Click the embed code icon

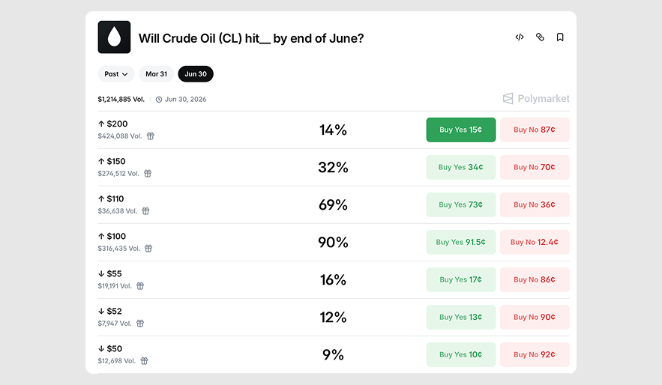[x=520, y=37]
